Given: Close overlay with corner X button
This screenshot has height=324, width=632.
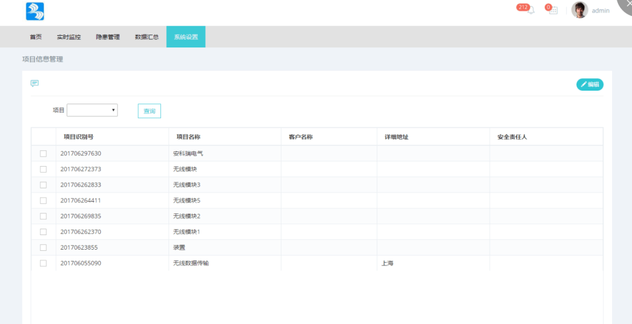Looking at the screenshot, I should pyautogui.click(x=625, y=5).
